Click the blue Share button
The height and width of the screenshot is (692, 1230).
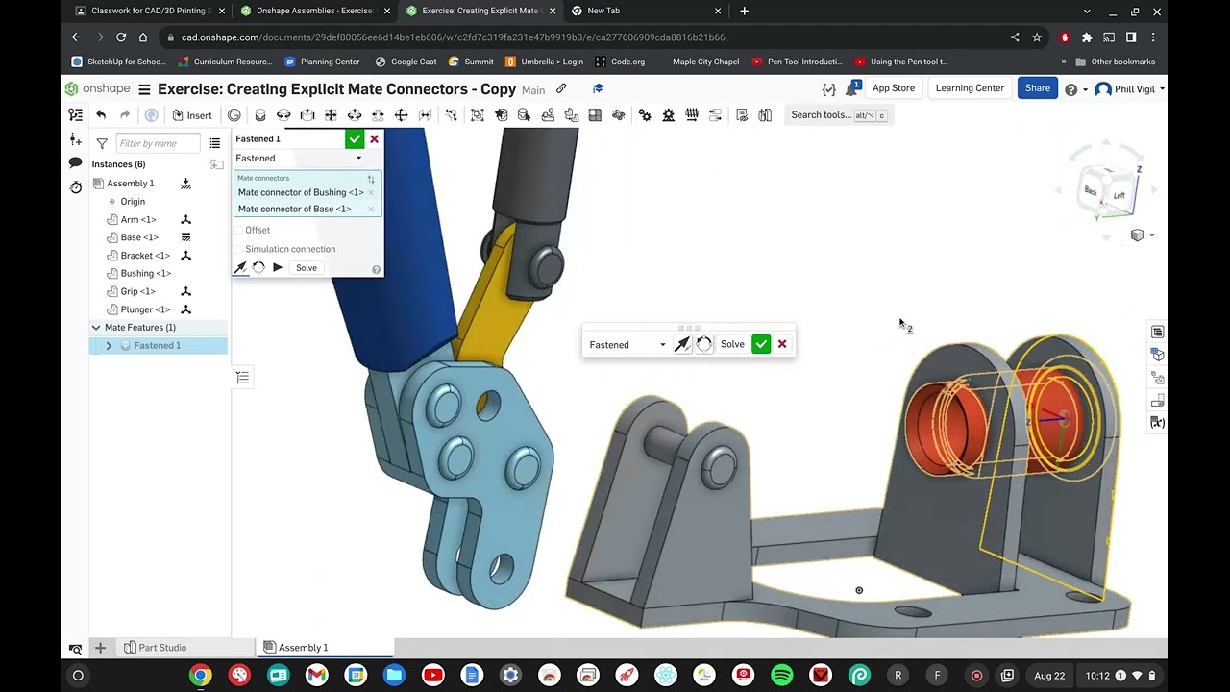[1038, 88]
